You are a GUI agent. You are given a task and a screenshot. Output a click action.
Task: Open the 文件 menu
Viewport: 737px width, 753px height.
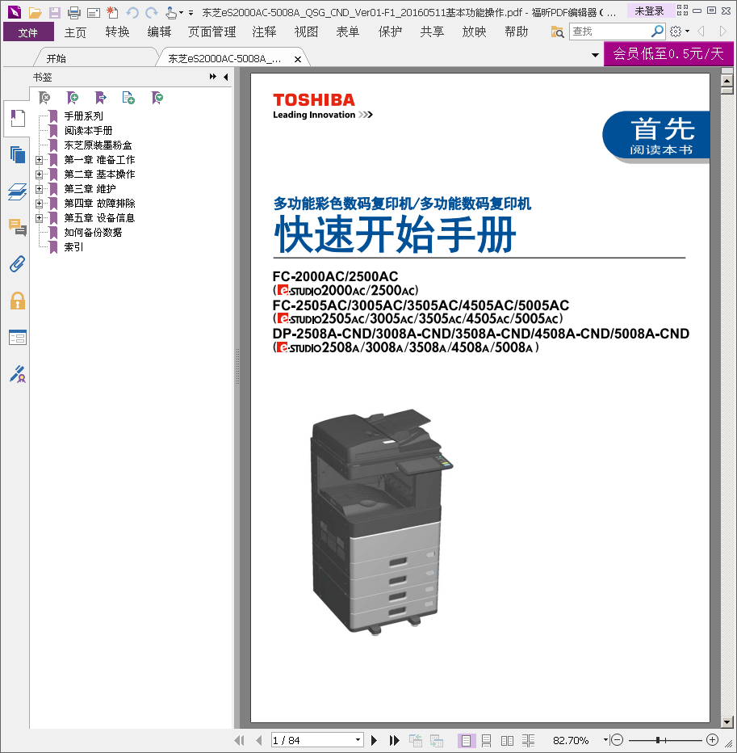point(28,32)
